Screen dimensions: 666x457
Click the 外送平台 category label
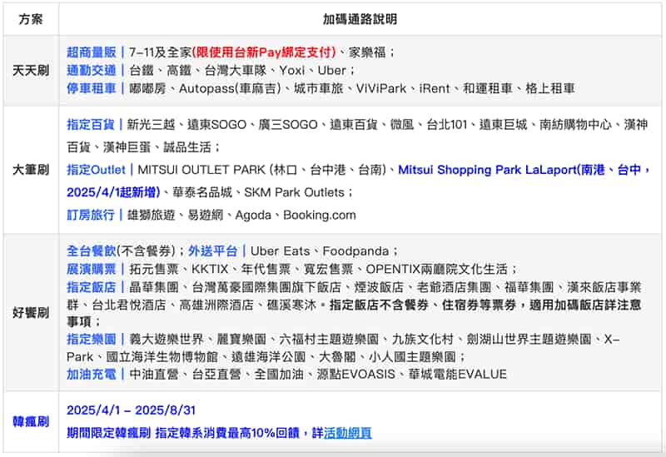tap(212, 251)
